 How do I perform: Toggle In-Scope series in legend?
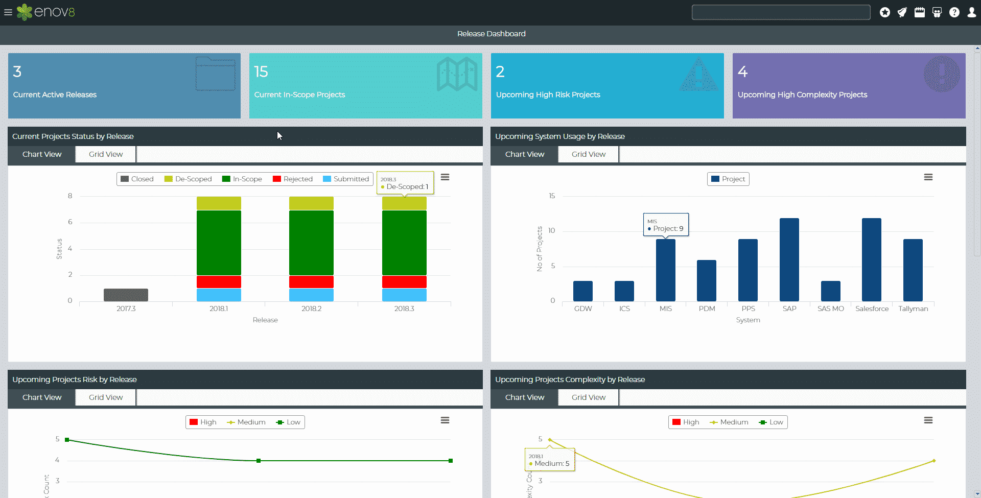(x=242, y=179)
